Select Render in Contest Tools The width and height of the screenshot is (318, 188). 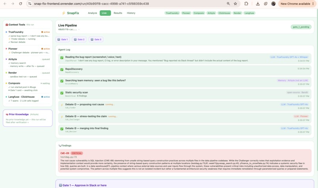coord(13,73)
